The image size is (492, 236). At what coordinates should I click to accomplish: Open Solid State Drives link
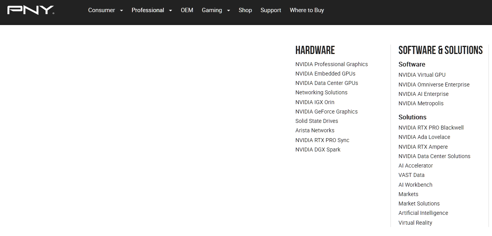click(317, 121)
